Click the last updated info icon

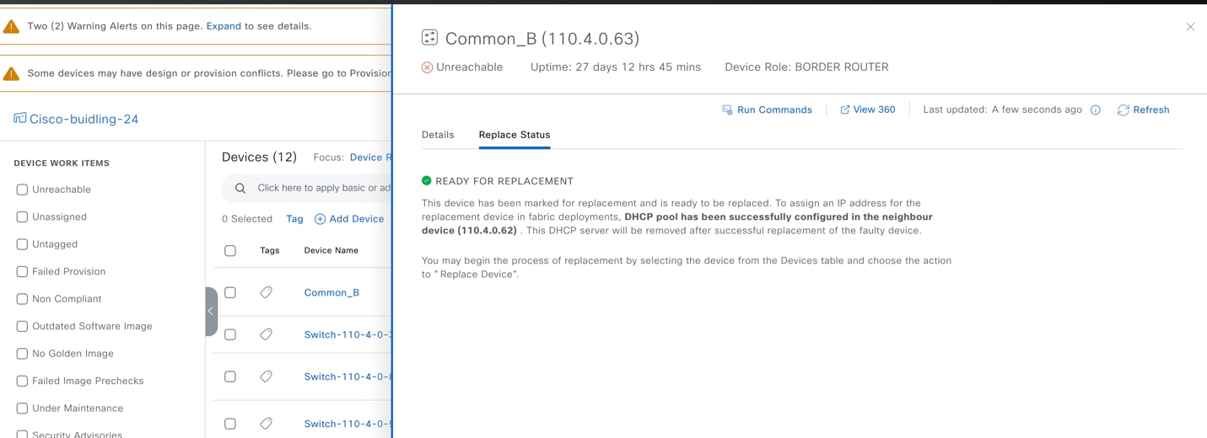(x=1096, y=109)
